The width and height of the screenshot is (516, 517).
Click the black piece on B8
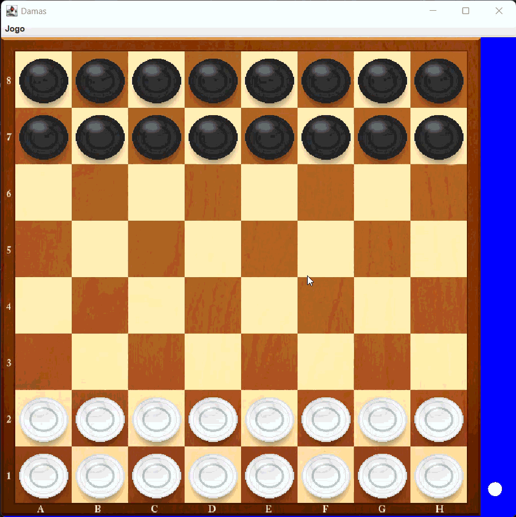pyautogui.click(x=100, y=80)
